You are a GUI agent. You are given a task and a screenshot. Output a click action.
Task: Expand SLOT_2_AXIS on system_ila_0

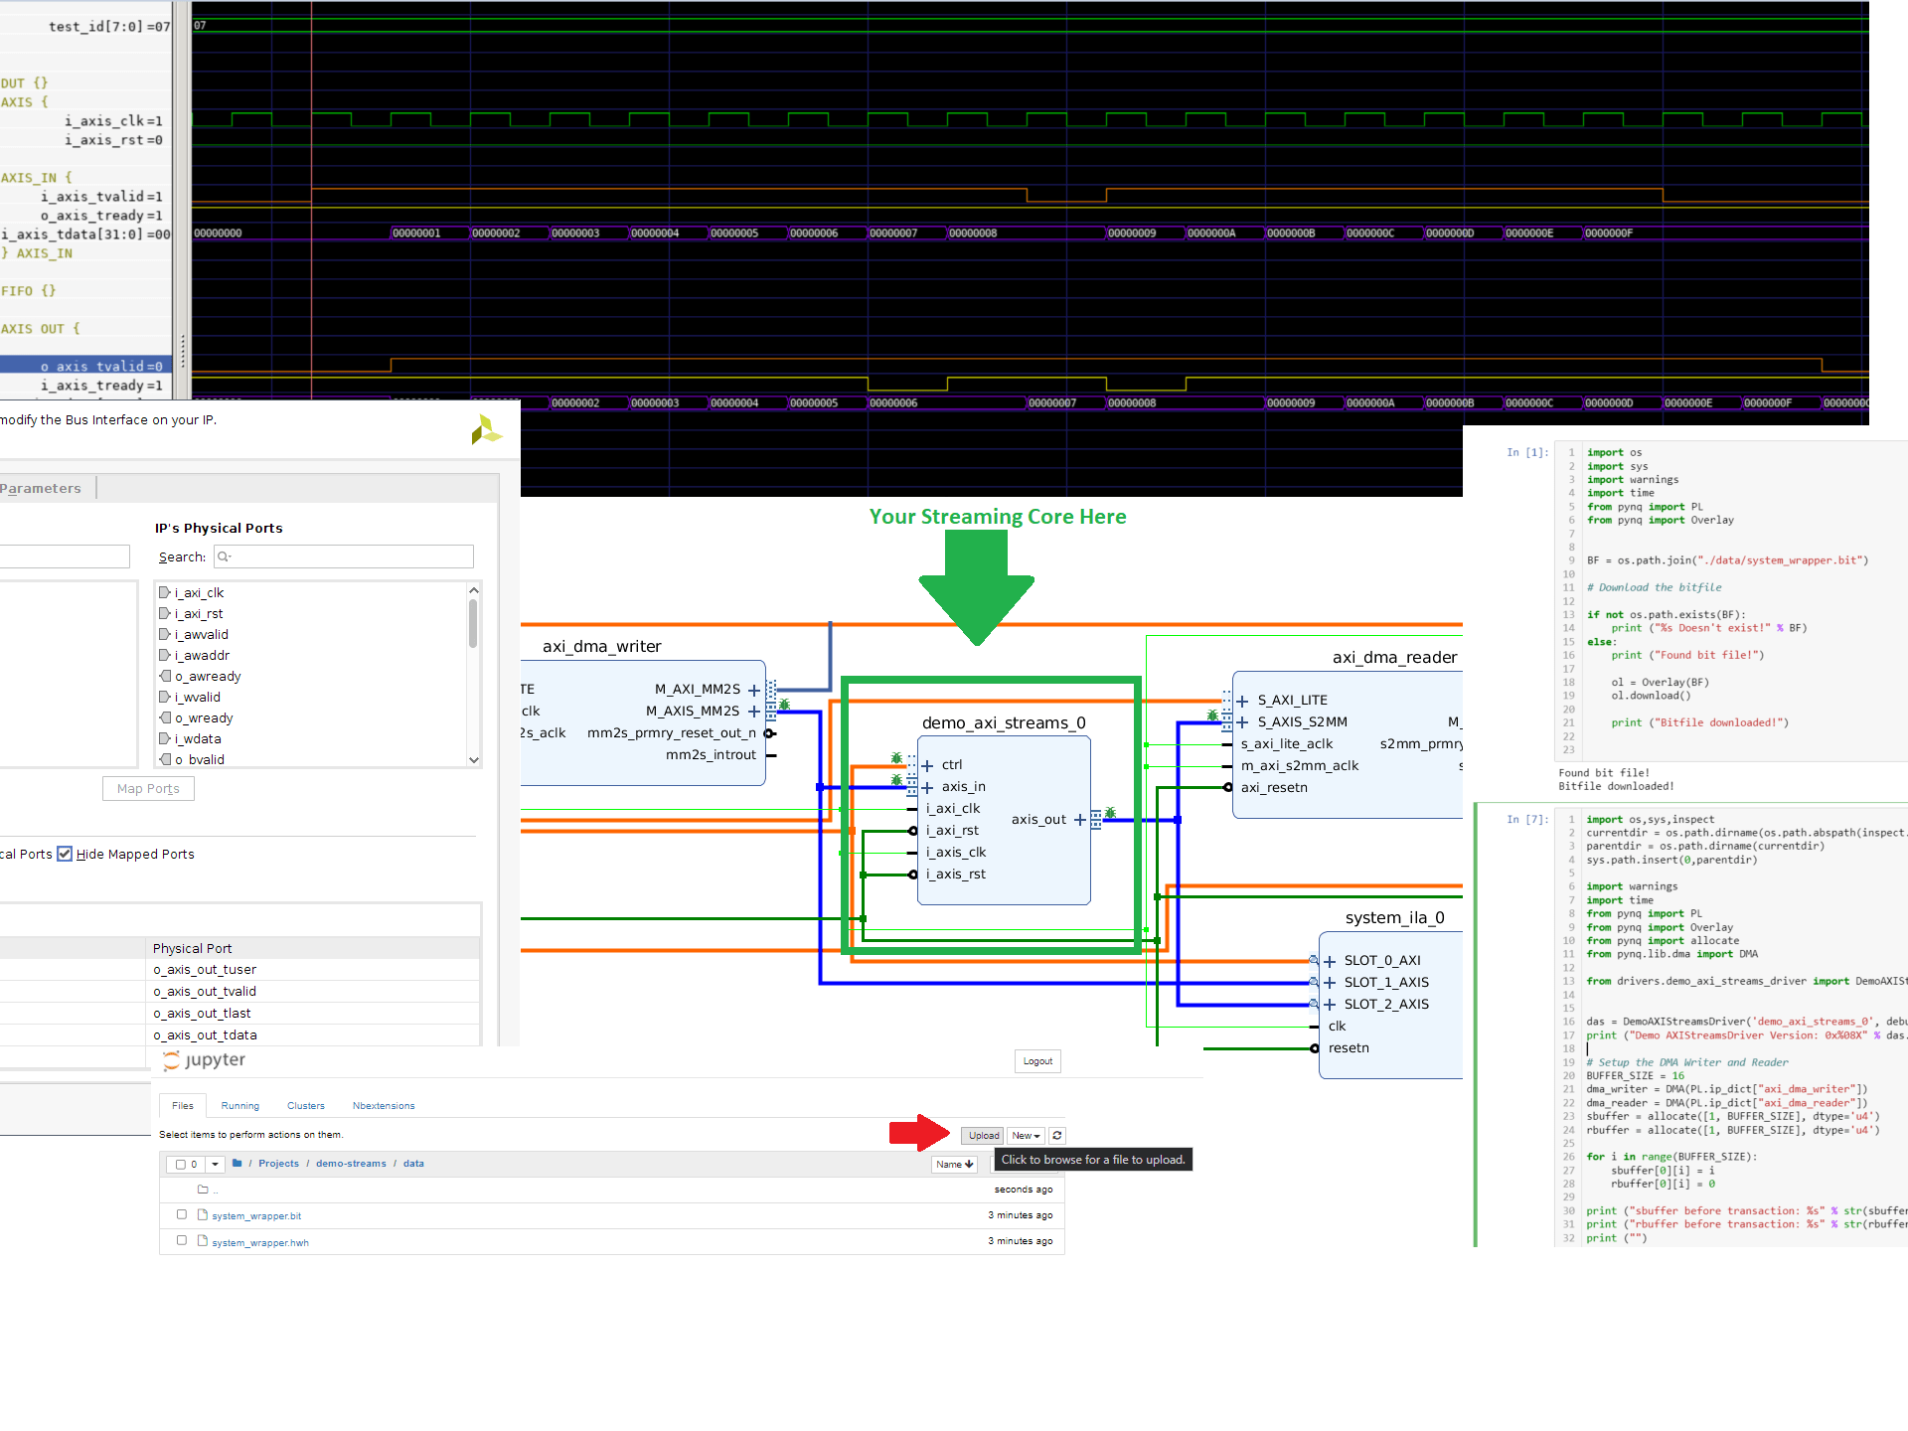click(x=1330, y=1004)
